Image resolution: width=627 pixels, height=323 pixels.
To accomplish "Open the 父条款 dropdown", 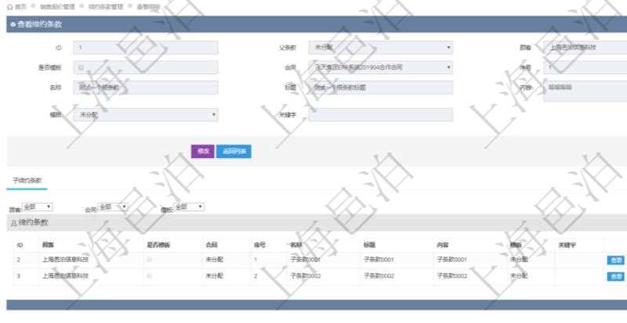I will tap(379, 48).
